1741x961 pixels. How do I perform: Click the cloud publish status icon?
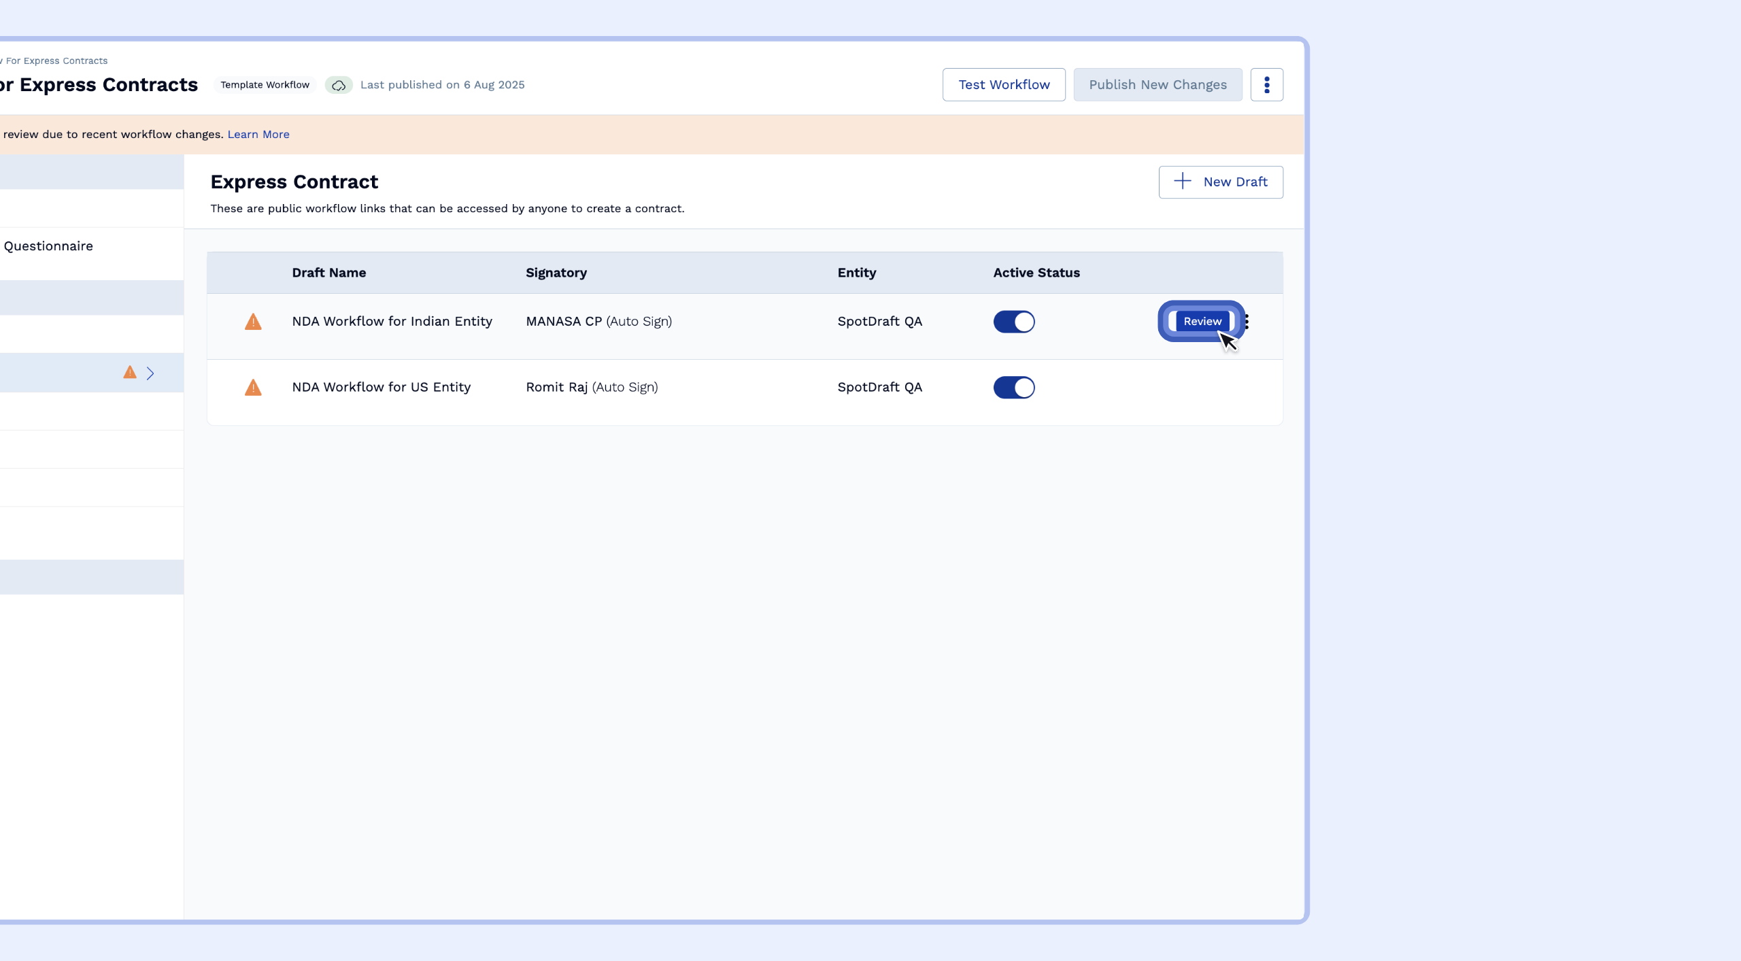338,84
